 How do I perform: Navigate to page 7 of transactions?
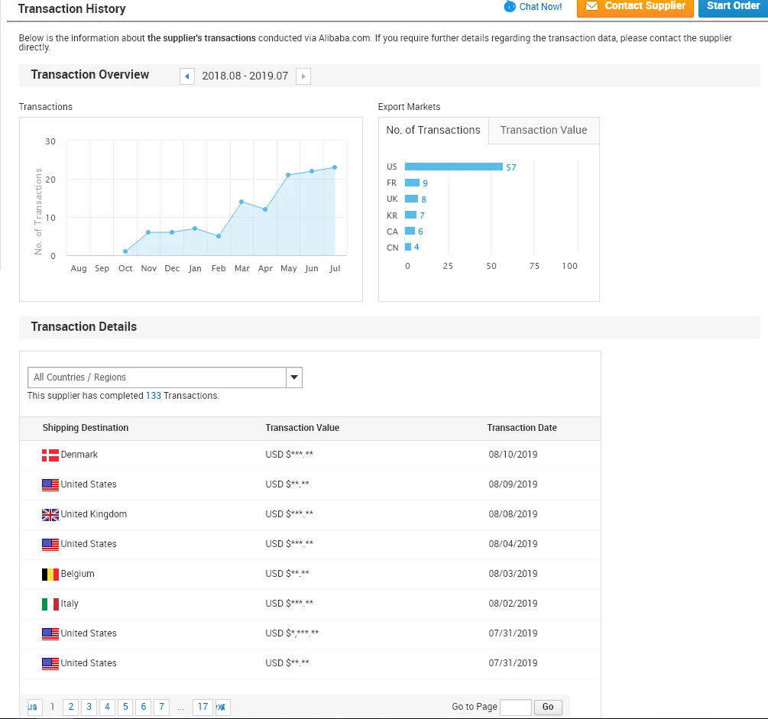pyautogui.click(x=162, y=707)
